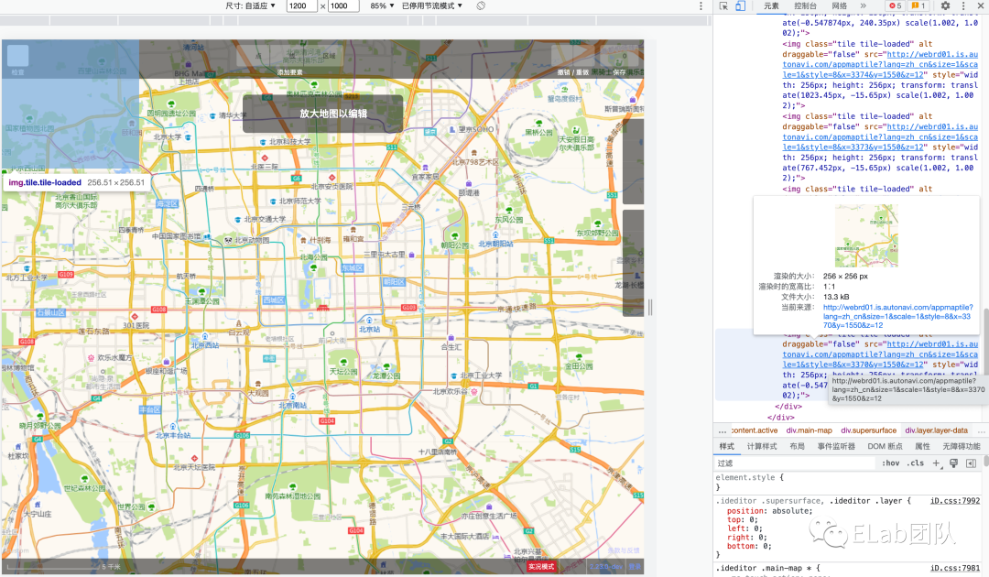The image size is (989, 577).
Task: Select content.active in breadcrumb
Action: 755,430
